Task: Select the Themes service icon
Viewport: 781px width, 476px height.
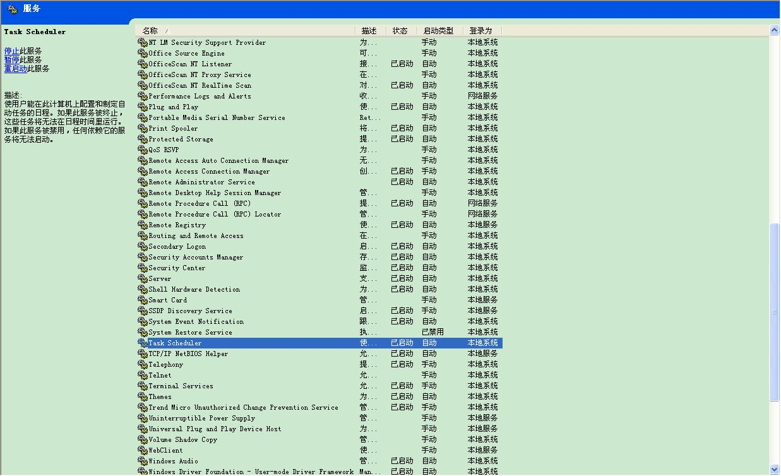Action: pyautogui.click(x=143, y=396)
